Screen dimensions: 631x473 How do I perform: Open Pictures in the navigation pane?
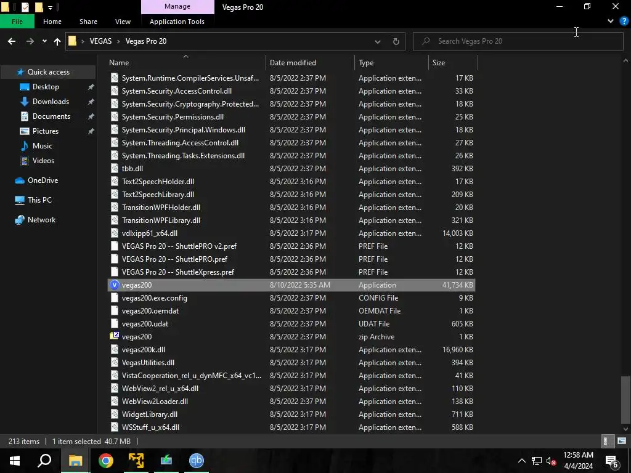[x=46, y=131]
